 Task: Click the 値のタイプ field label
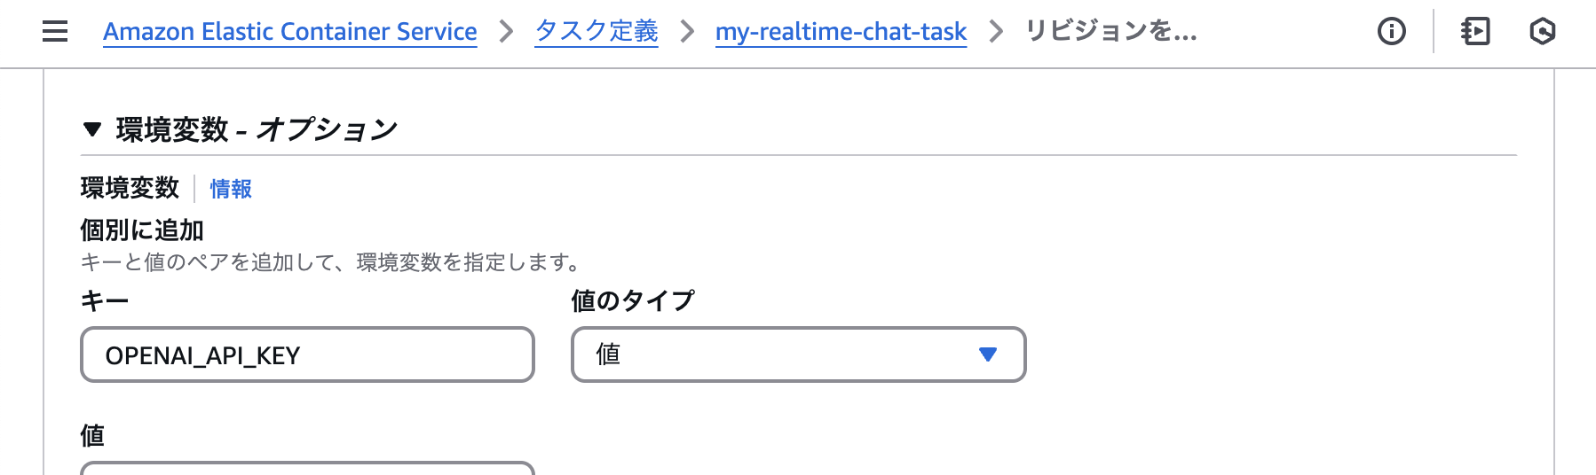[633, 301]
